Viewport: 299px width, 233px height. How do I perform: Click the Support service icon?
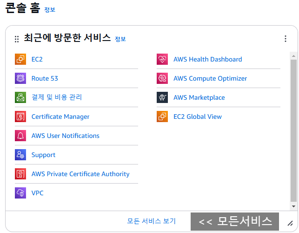pyautogui.click(x=20, y=155)
